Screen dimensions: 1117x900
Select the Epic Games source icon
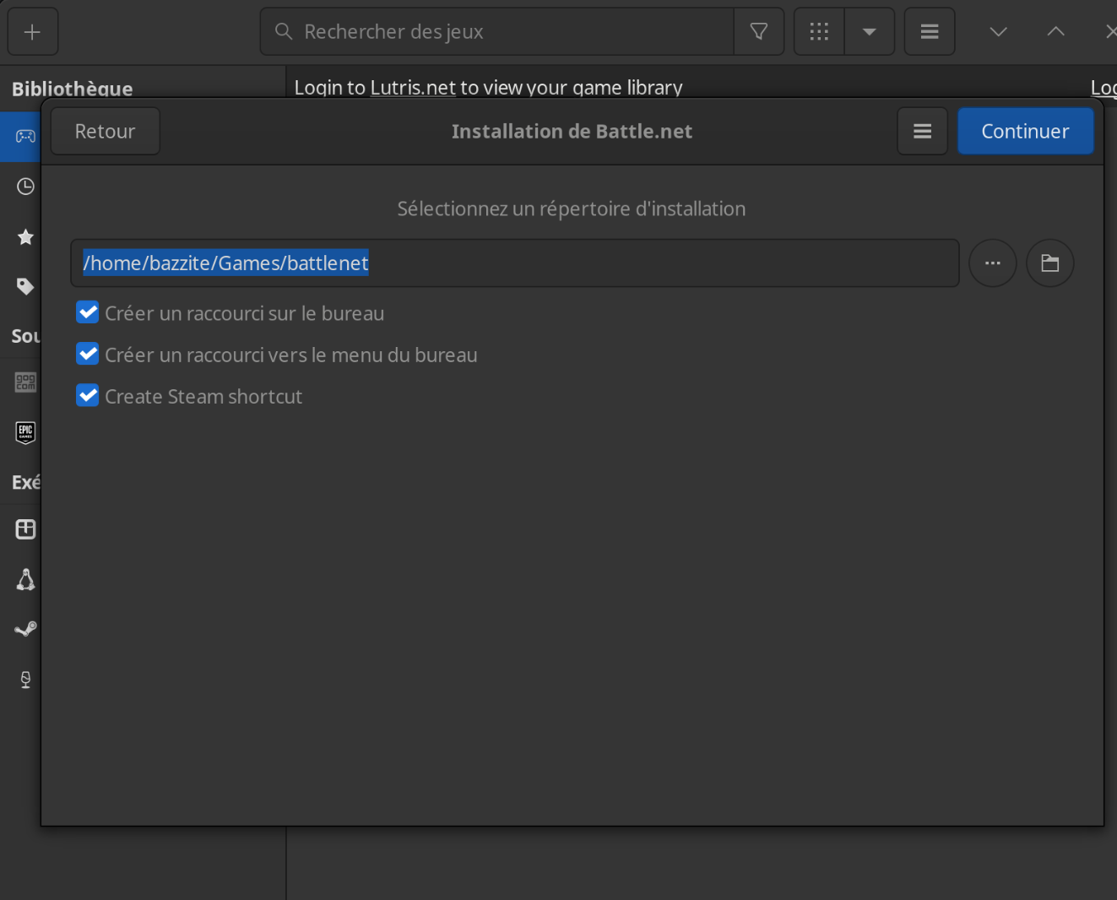click(x=25, y=432)
